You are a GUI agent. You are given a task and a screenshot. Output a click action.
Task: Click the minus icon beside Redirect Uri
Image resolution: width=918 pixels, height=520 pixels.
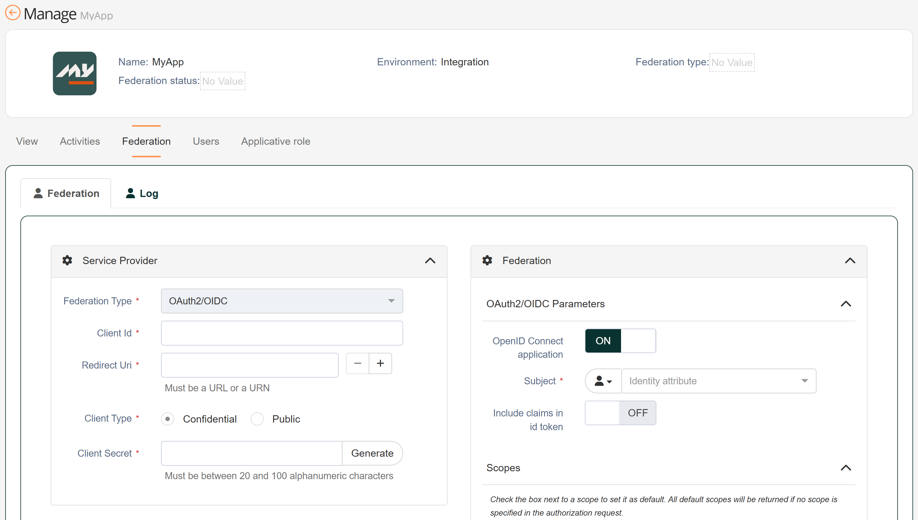pyautogui.click(x=357, y=363)
